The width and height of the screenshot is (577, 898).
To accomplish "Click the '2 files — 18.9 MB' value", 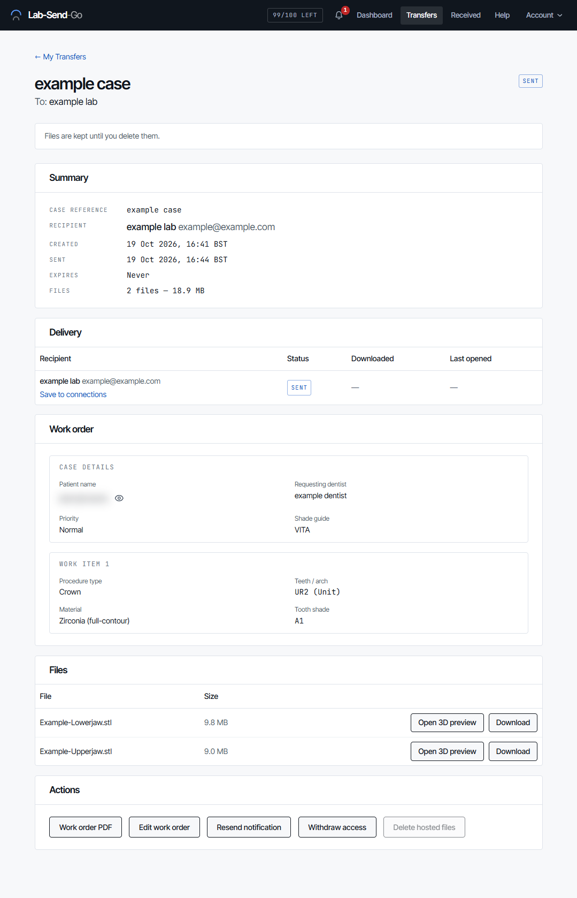I will pos(165,291).
